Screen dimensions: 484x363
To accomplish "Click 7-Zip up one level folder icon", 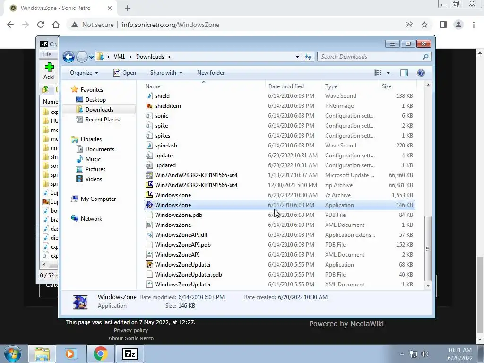I will (x=45, y=89).
